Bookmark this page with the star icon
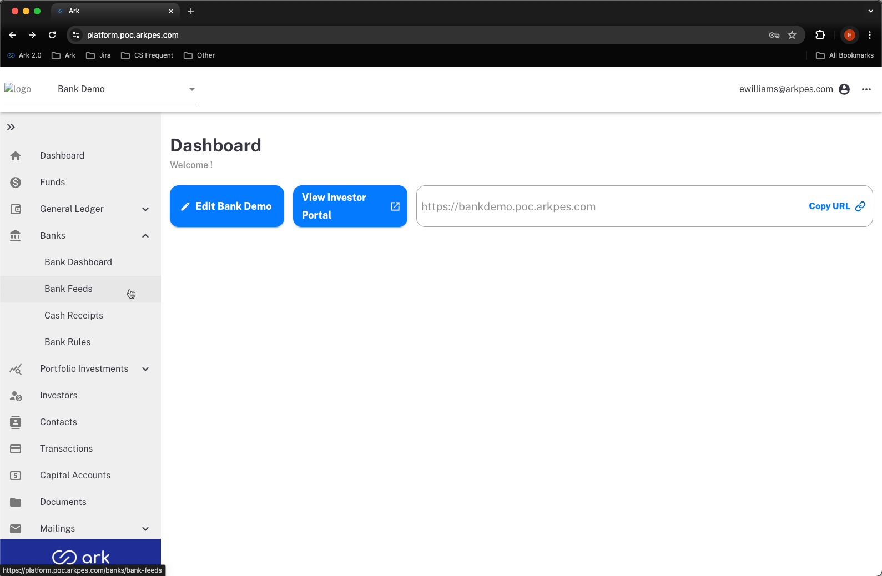882x576 pixels. pos(792,35)
